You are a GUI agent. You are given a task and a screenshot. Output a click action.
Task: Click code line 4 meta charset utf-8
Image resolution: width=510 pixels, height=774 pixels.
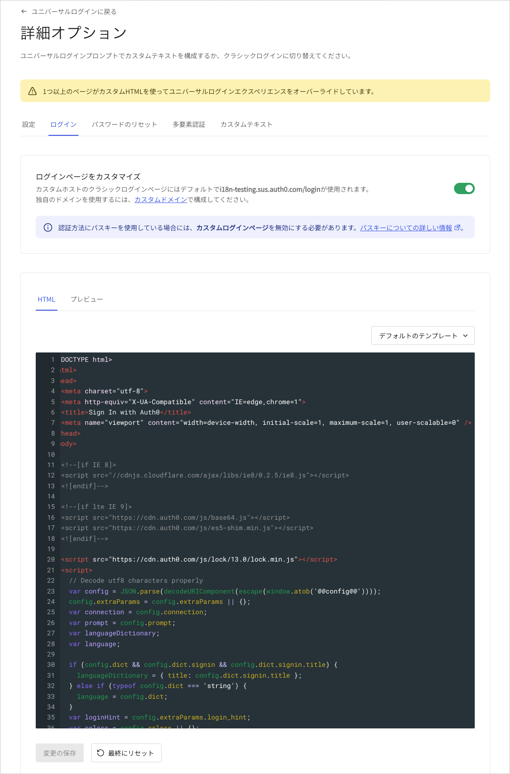coord(104,391)
